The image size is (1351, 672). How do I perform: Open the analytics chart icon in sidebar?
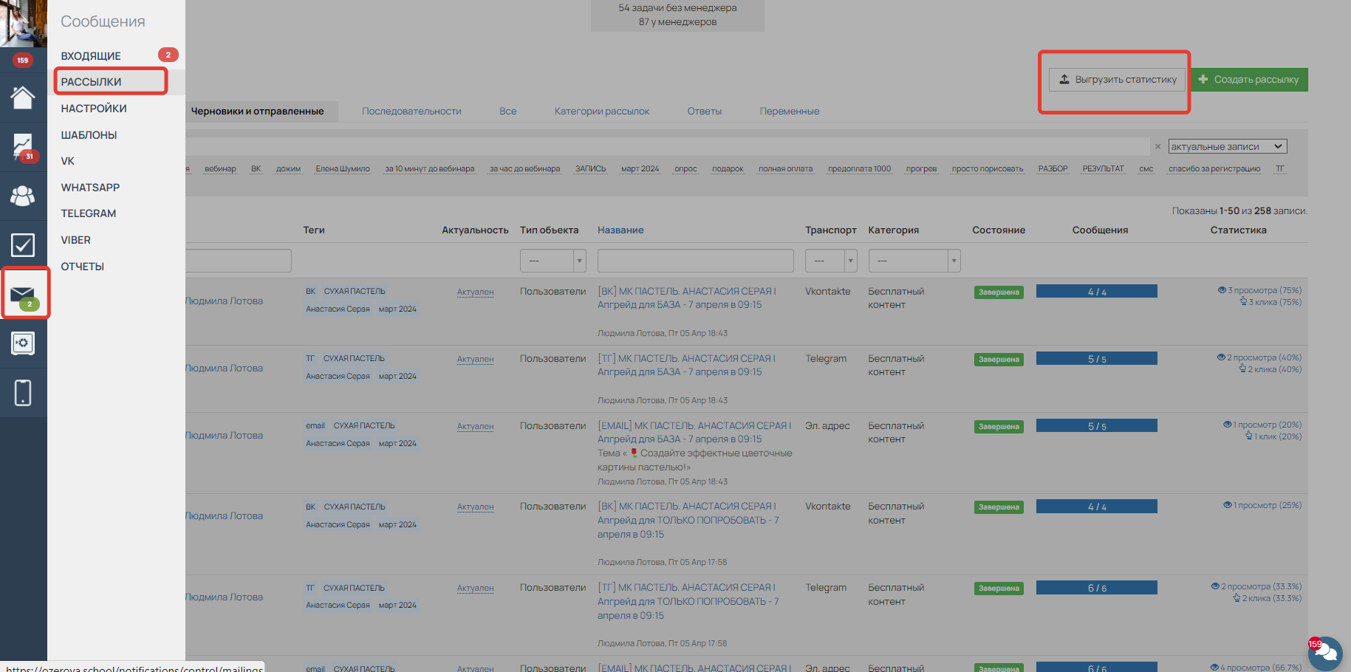tap(23, 146)
